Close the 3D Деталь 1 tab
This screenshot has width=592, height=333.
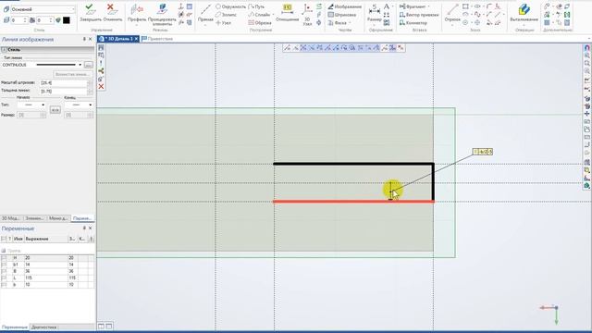pyautogui.click(x=136, y=39)
